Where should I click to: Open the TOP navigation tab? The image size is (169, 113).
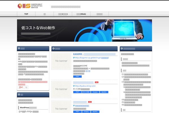tap(26, 14)
